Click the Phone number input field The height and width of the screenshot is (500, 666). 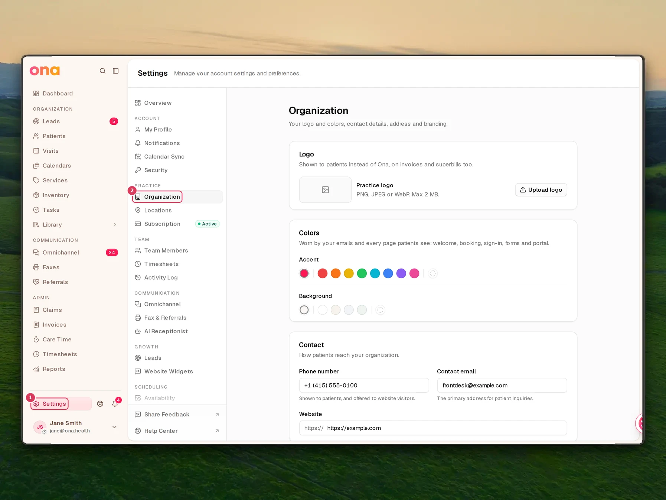click(x=364, y=386)
